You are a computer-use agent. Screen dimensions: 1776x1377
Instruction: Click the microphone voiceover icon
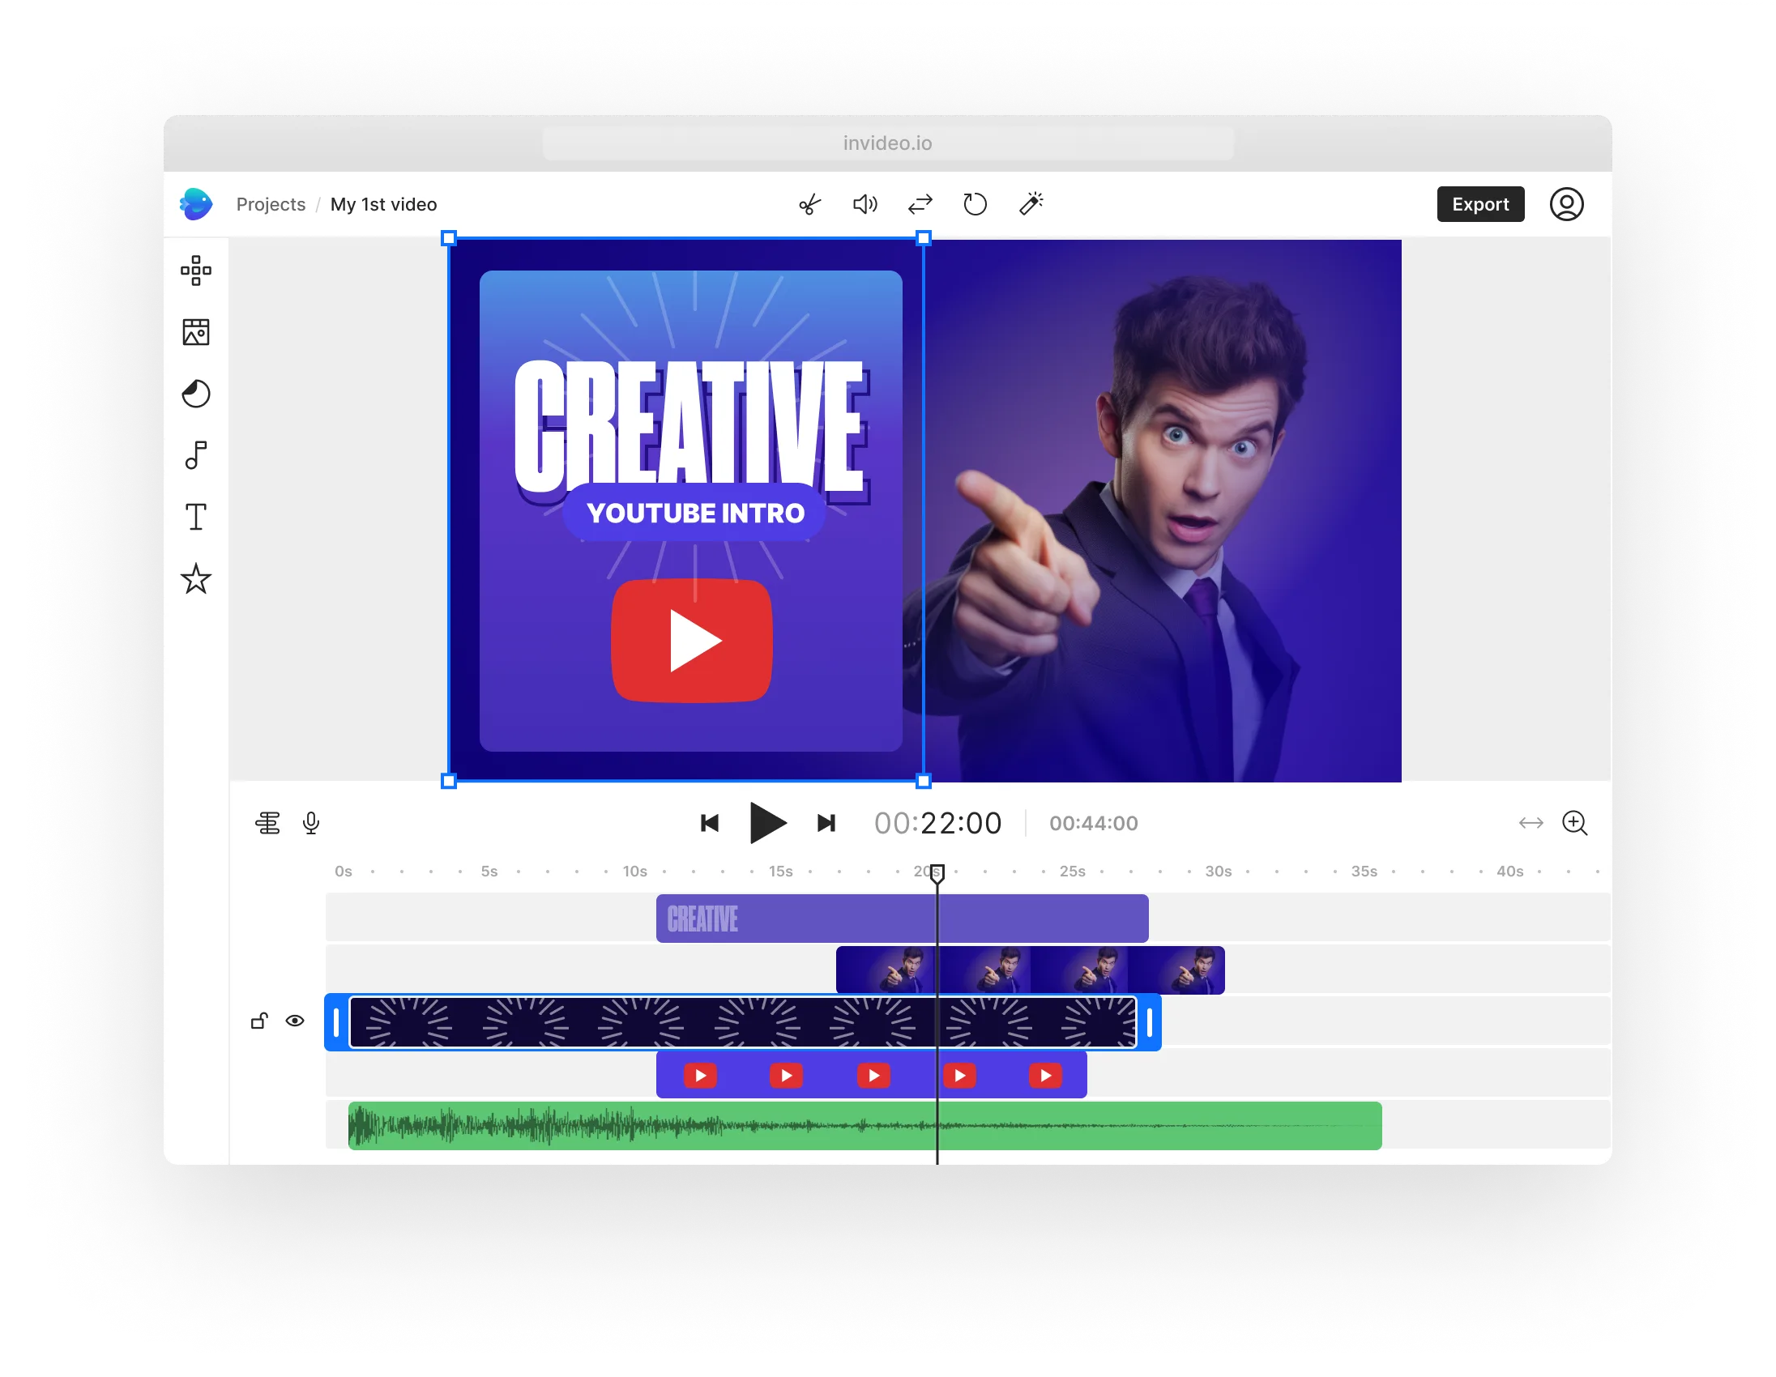(310, 824)
